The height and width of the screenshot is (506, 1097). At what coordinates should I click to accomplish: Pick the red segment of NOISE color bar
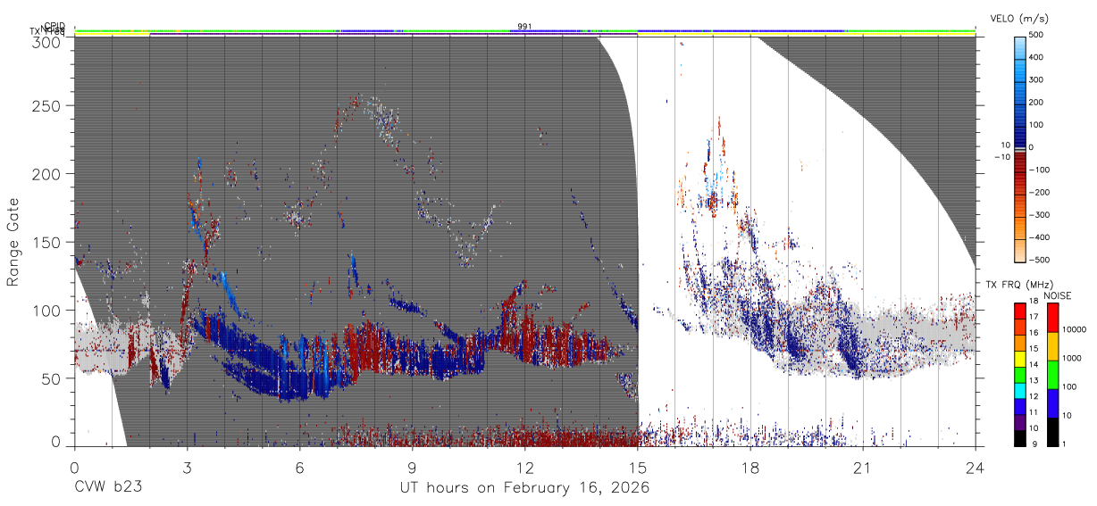coord(1052,317)
